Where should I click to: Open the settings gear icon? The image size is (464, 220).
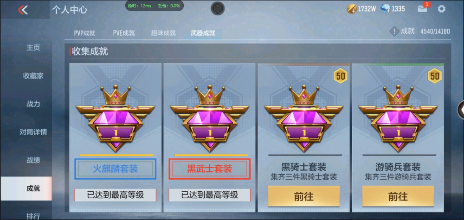tap(442, 9)
